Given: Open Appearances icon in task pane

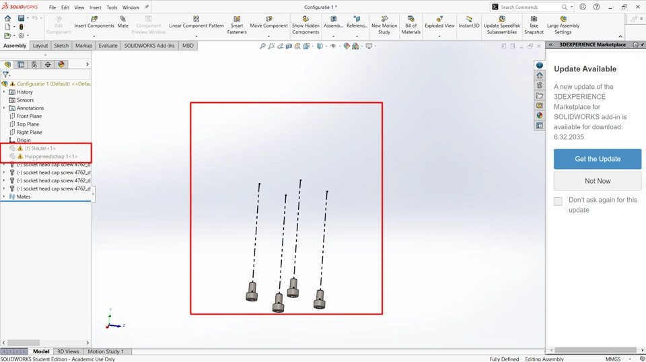Looking at the screenshot, I should click(539, 115).
